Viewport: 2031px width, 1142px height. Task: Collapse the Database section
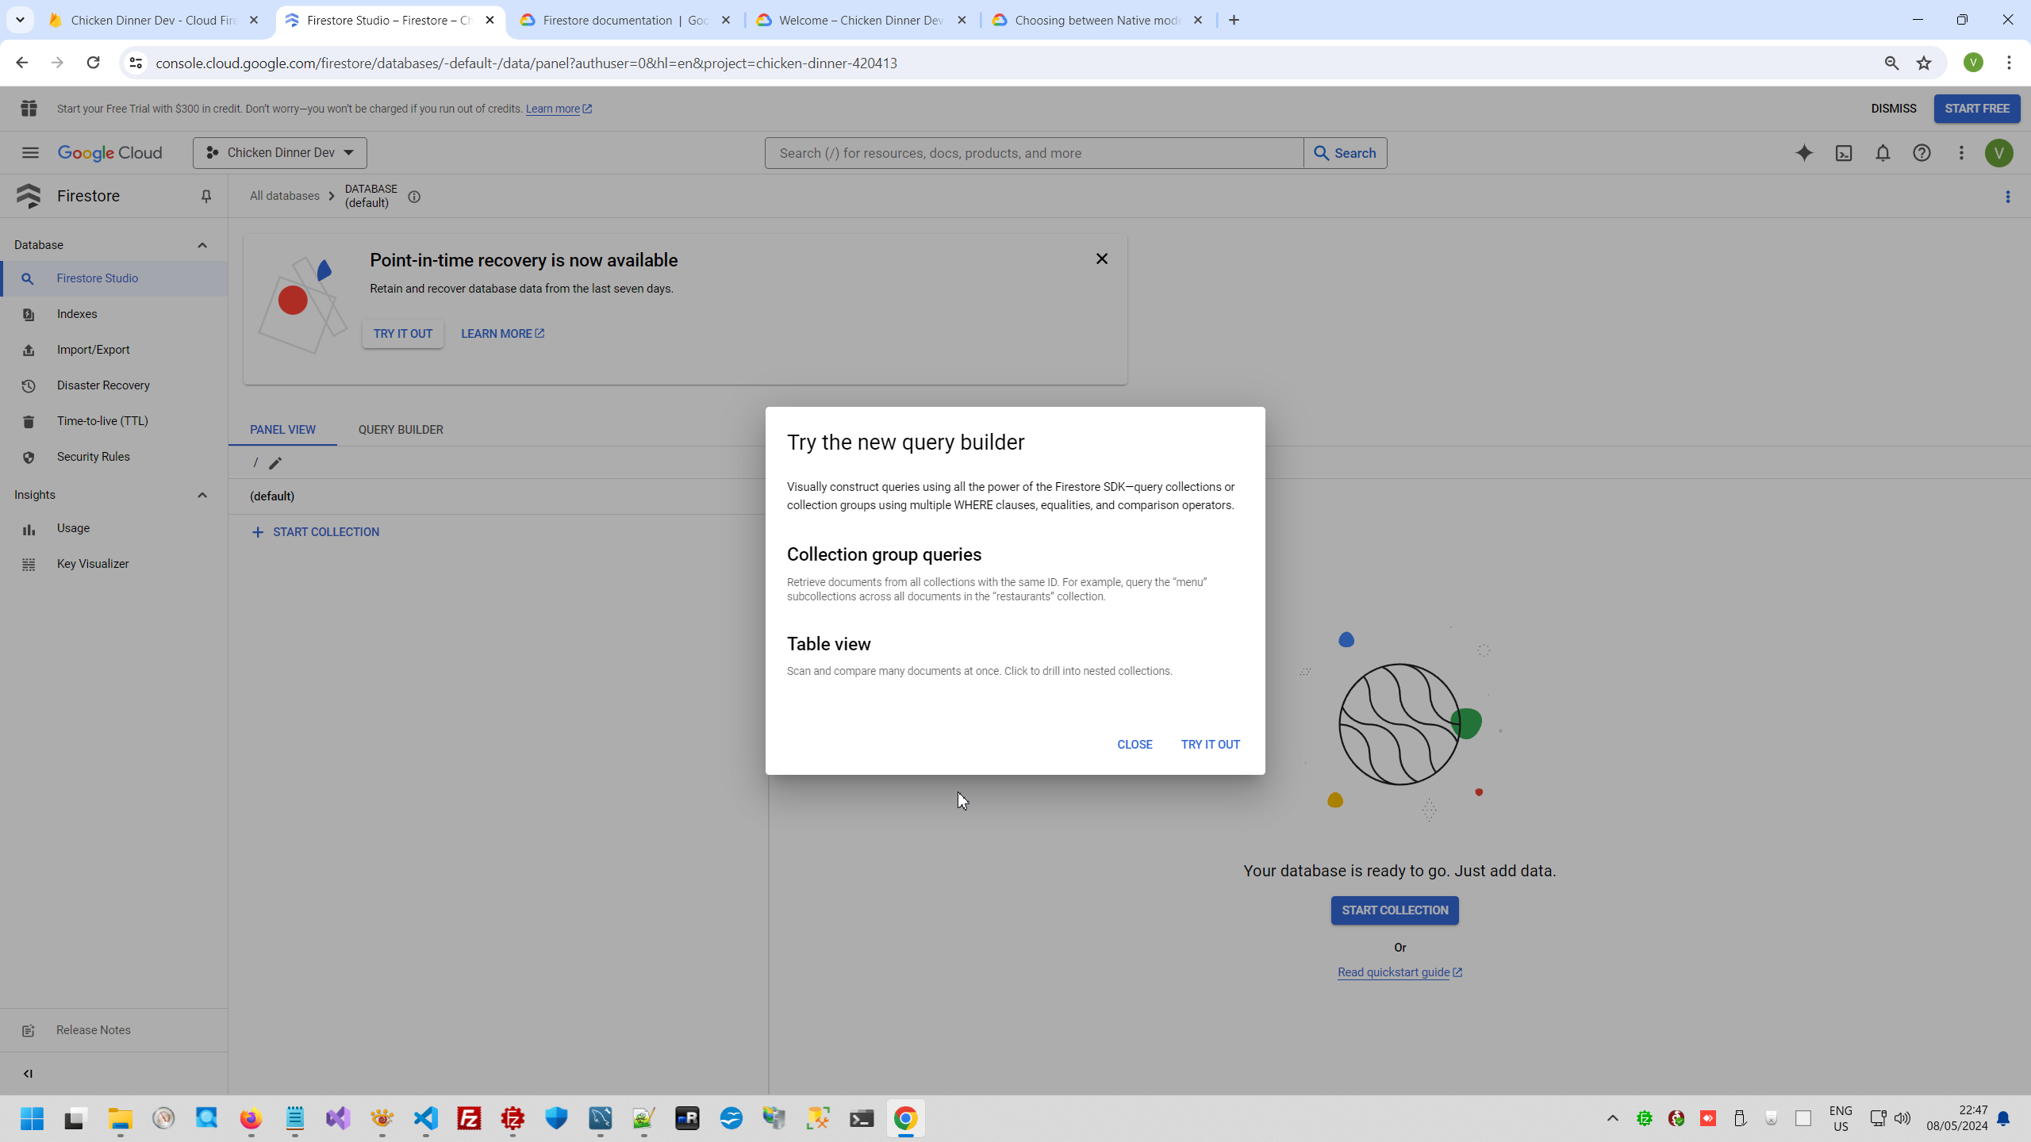point(202,245)
